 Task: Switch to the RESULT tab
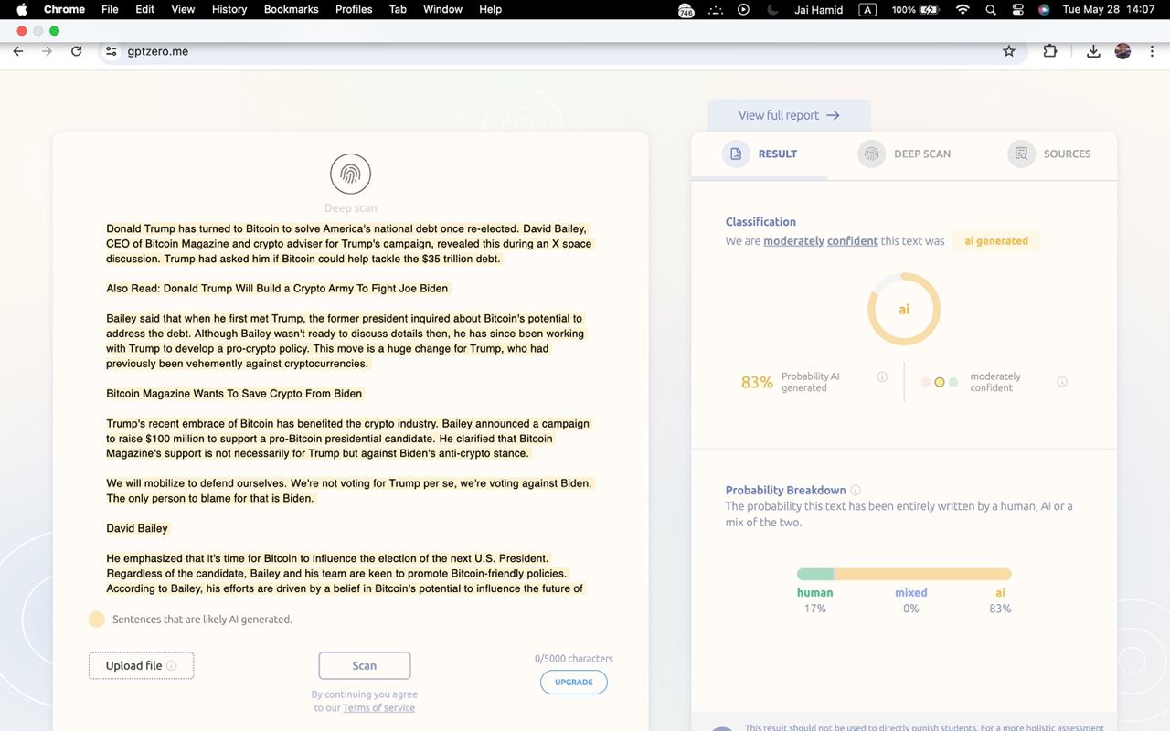[x=760, y=154]
